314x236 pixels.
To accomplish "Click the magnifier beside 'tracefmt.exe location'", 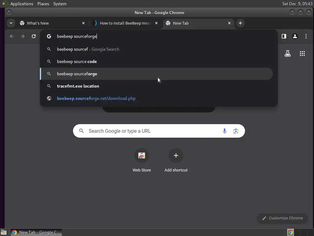I will 49,86.
